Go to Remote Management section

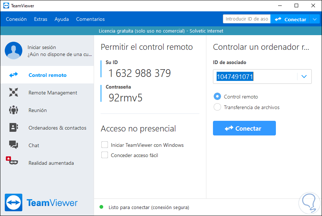click(x=47, y=93)
